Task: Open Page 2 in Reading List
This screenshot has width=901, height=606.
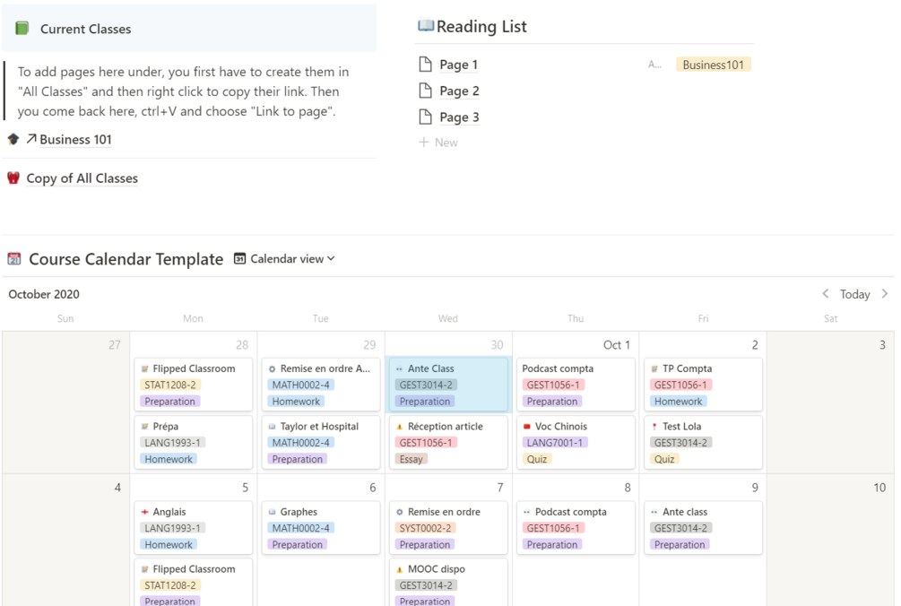Action: [459, 91]
